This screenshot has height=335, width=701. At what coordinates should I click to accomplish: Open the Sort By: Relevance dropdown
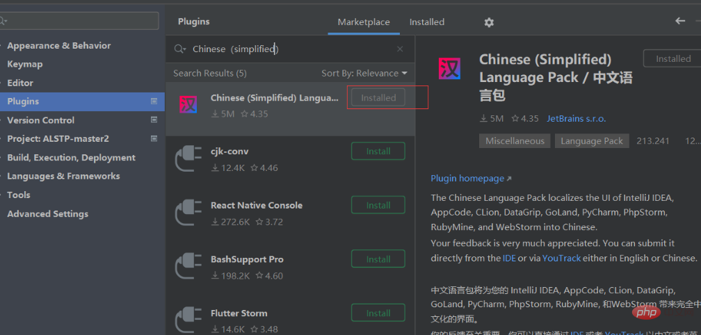[x=364, y=73]
